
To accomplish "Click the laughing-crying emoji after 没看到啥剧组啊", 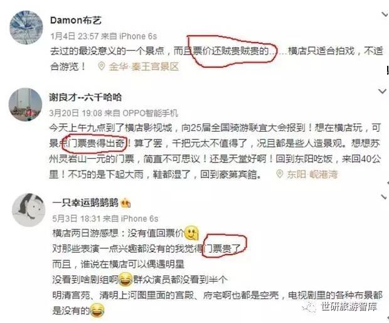I will tap(125, 279).
